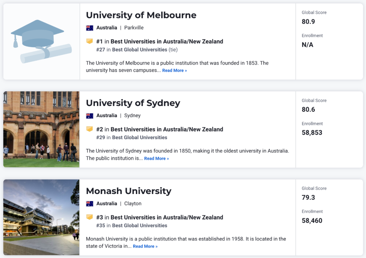Click the Australia country label under University of Melbourne
366x258 pixels.
point(107,28)
